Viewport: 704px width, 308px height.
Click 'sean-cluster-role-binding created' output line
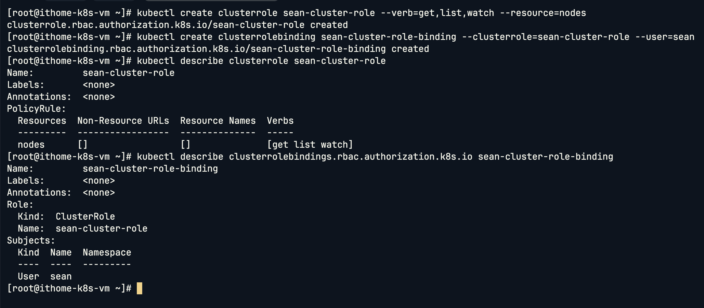click(218, 49)
